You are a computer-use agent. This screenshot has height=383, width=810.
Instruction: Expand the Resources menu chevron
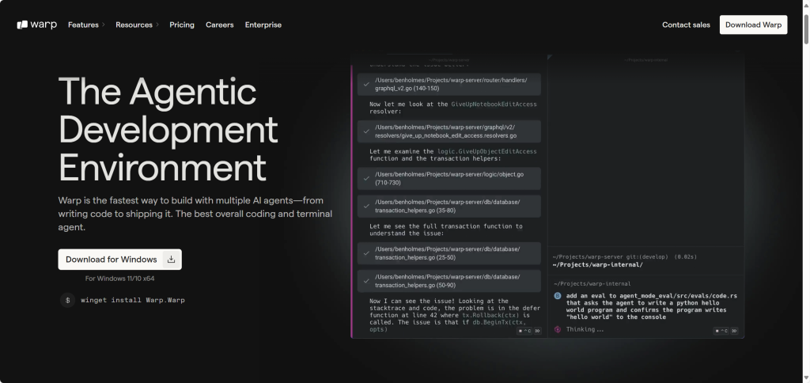click(x=157, y=25)
